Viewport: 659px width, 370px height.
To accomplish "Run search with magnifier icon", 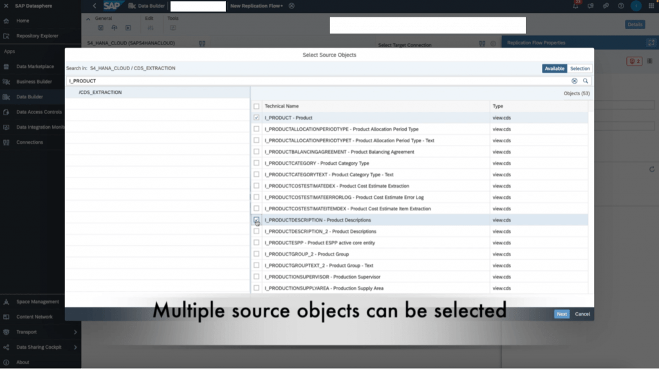I will point(586,80).
